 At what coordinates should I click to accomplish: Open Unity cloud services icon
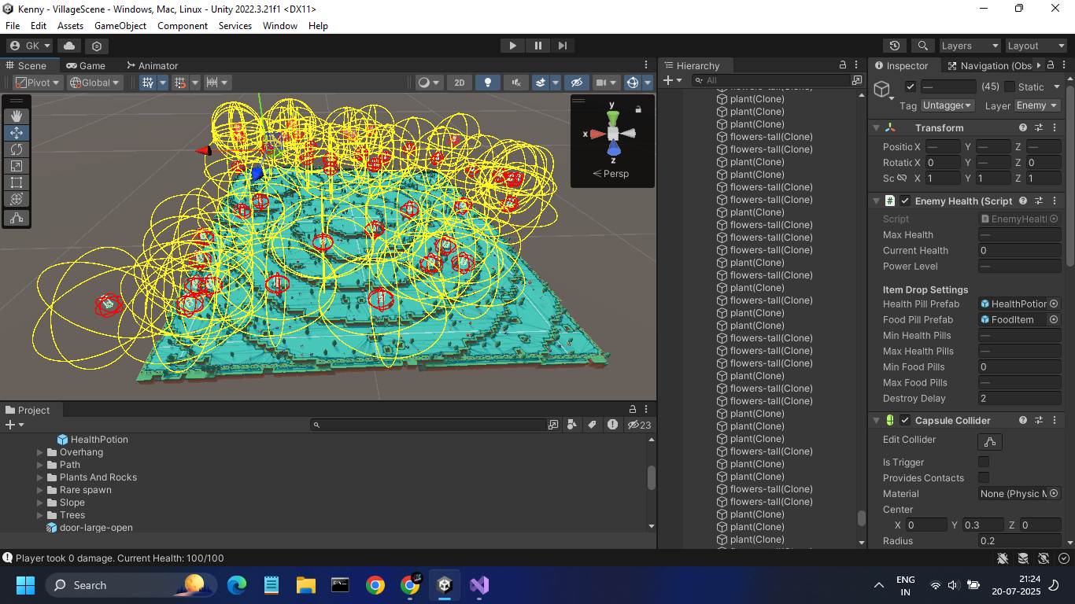coord(69,46)
